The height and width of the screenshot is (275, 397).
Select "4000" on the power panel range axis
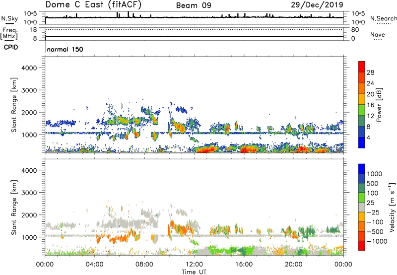pos(29,68)
